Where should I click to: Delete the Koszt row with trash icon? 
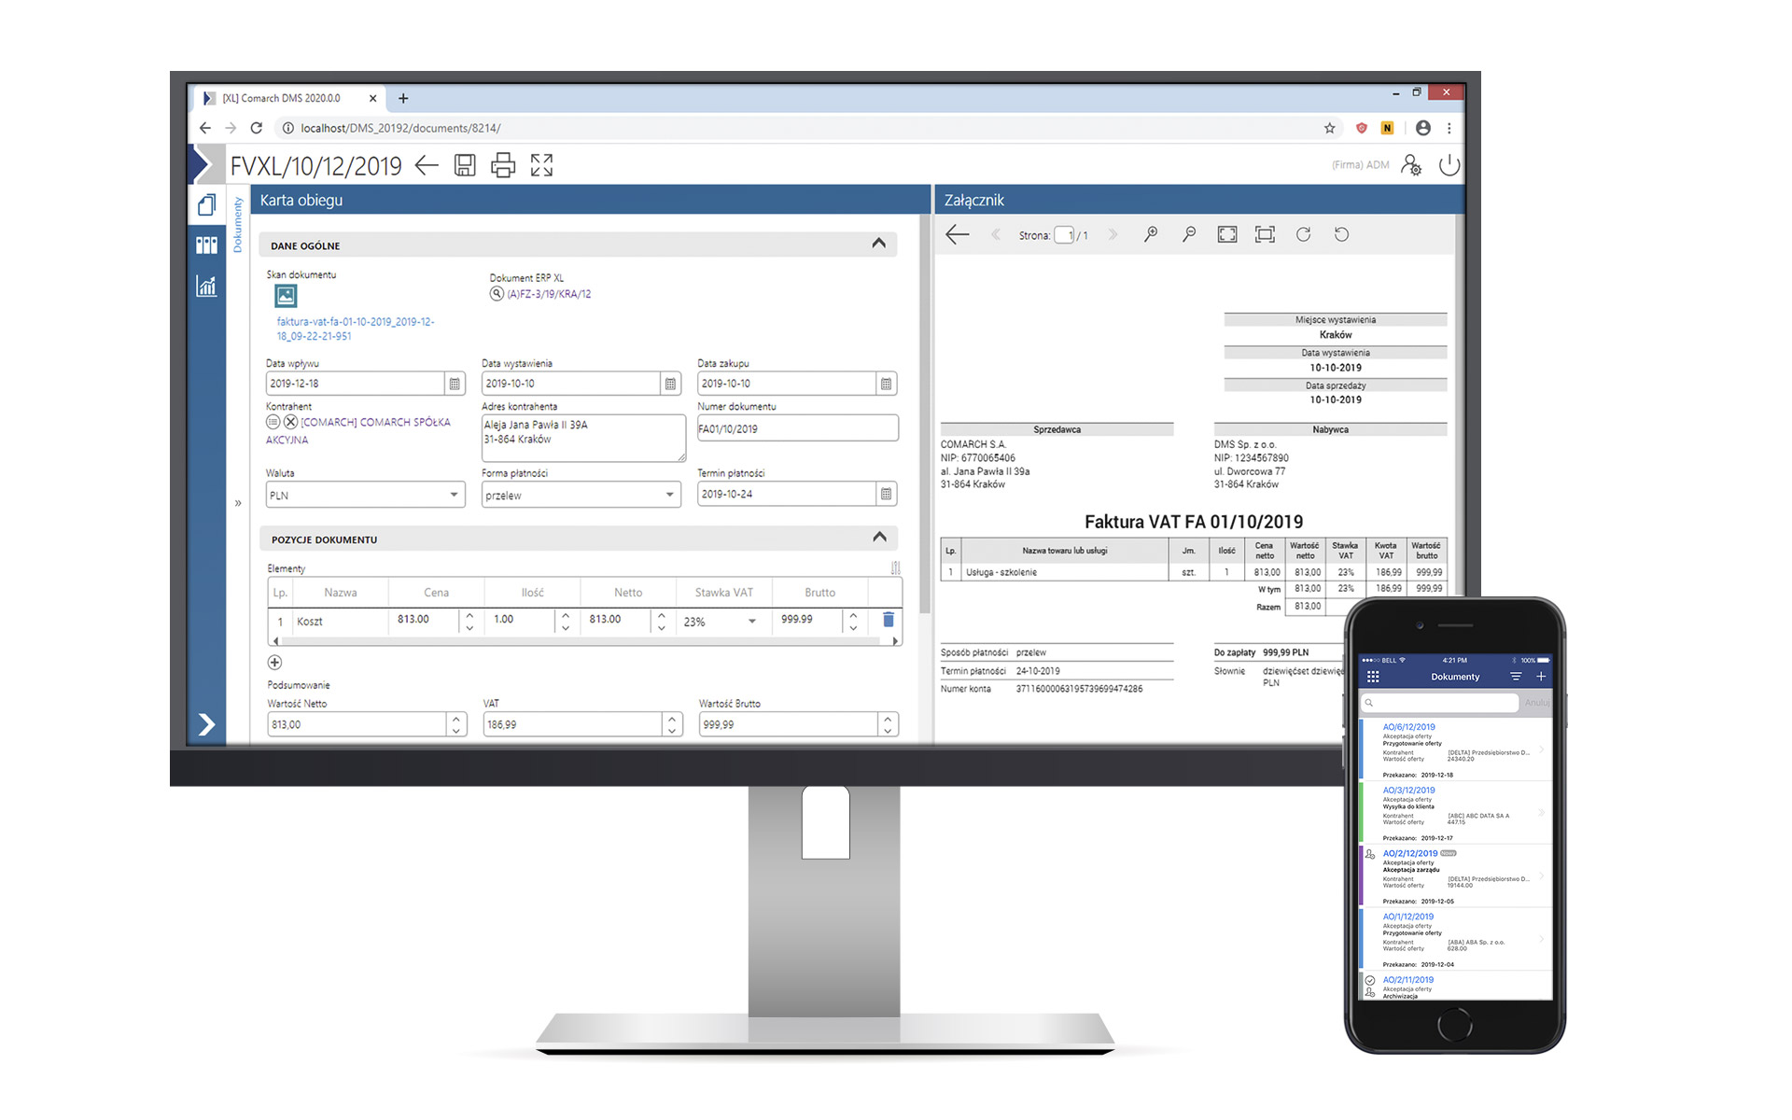point(889,620)
